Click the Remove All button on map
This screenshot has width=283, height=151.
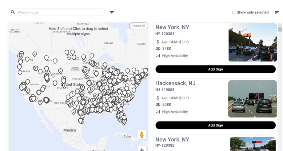[138, 26]
